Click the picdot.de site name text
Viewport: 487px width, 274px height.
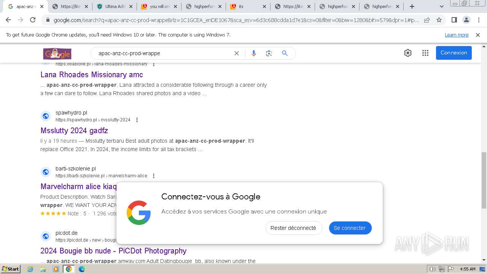67,233
